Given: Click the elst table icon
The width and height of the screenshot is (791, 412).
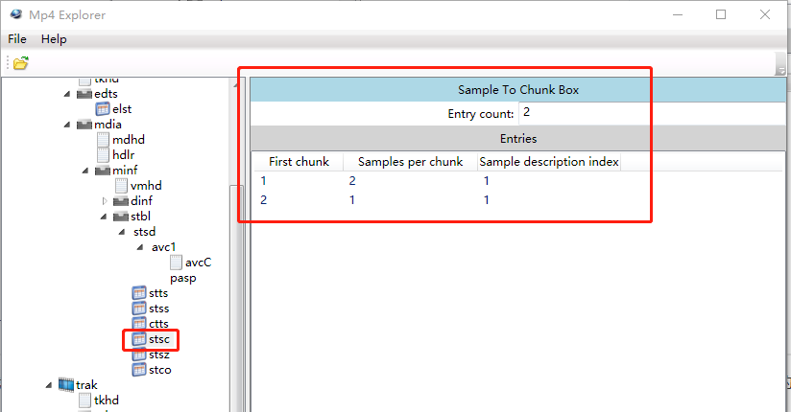Looking at the screenshot, I should (x=103, y=109).
